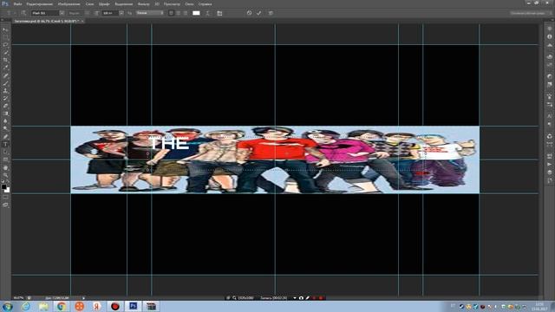
Task: Open the text color swatch in options bar
Action: click(196, 13)
